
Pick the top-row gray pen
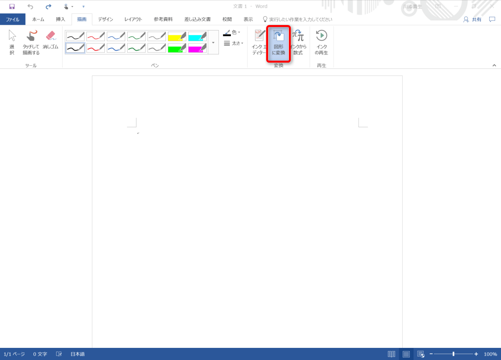(x=157, y=36)
